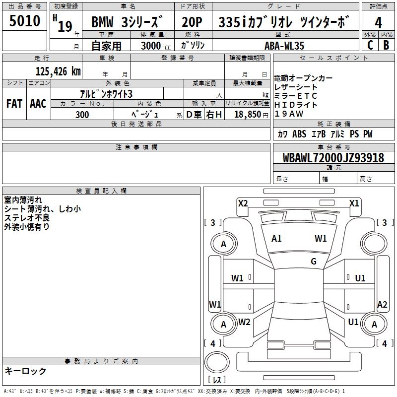Select the office notice キーロック
The image size is (397, 397).
click(x=25, y=371)
